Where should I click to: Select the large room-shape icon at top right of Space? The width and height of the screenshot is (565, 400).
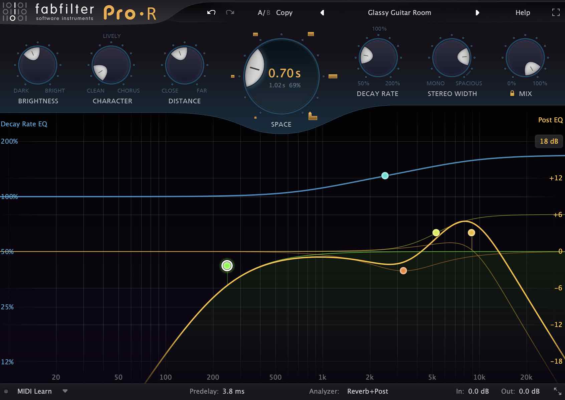[311, 34]
